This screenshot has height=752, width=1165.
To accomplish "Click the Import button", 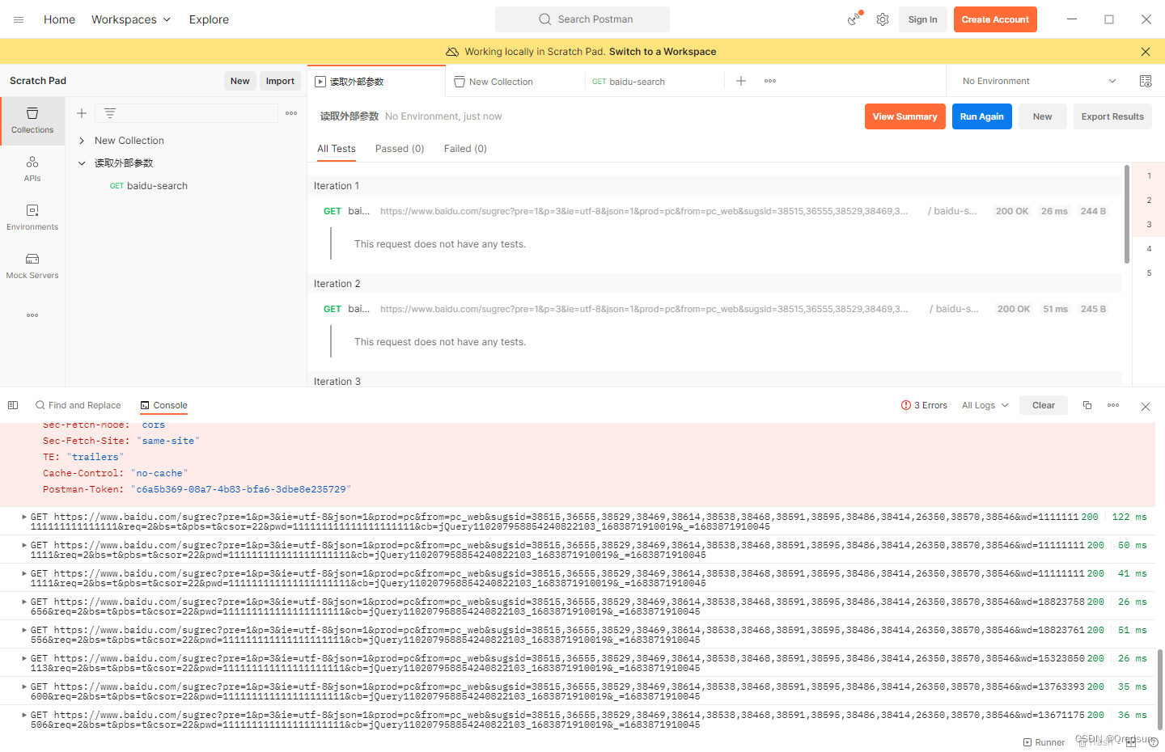I will [x=280, y=81].
